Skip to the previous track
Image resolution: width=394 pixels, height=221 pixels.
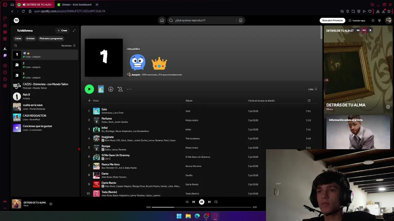(194, 202)
